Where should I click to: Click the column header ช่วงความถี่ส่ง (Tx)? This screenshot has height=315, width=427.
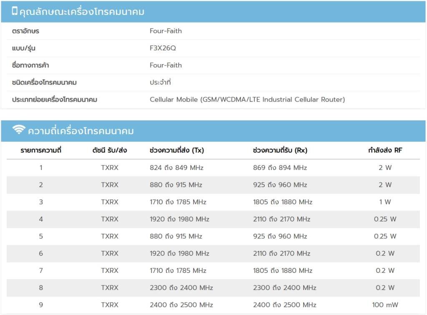click(177, 150)
